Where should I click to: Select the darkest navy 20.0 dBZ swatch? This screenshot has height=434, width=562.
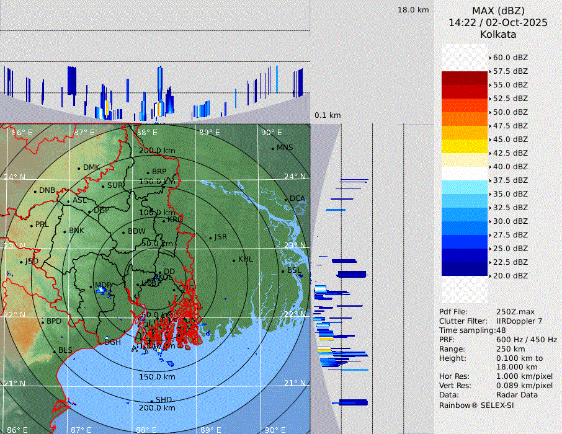(x=464, y=269)
